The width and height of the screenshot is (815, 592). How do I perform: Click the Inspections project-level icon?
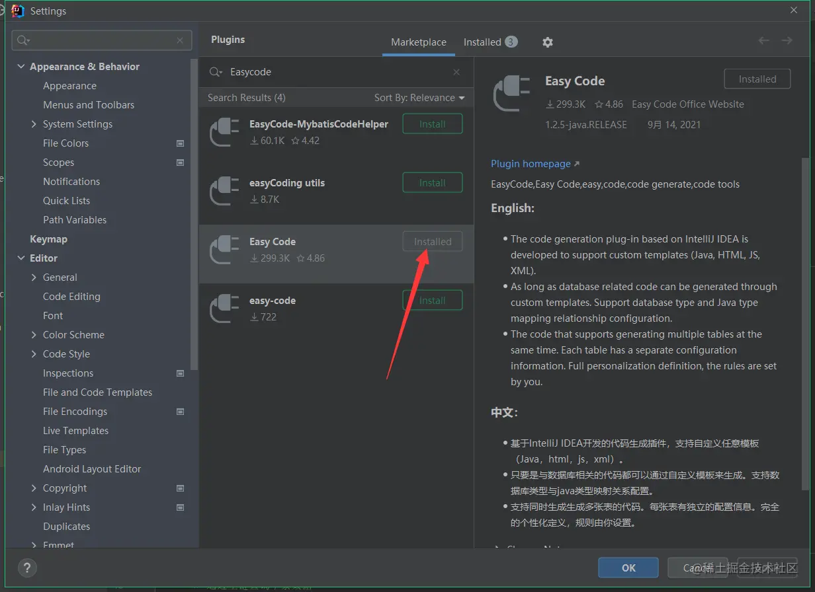pos(181,373)
